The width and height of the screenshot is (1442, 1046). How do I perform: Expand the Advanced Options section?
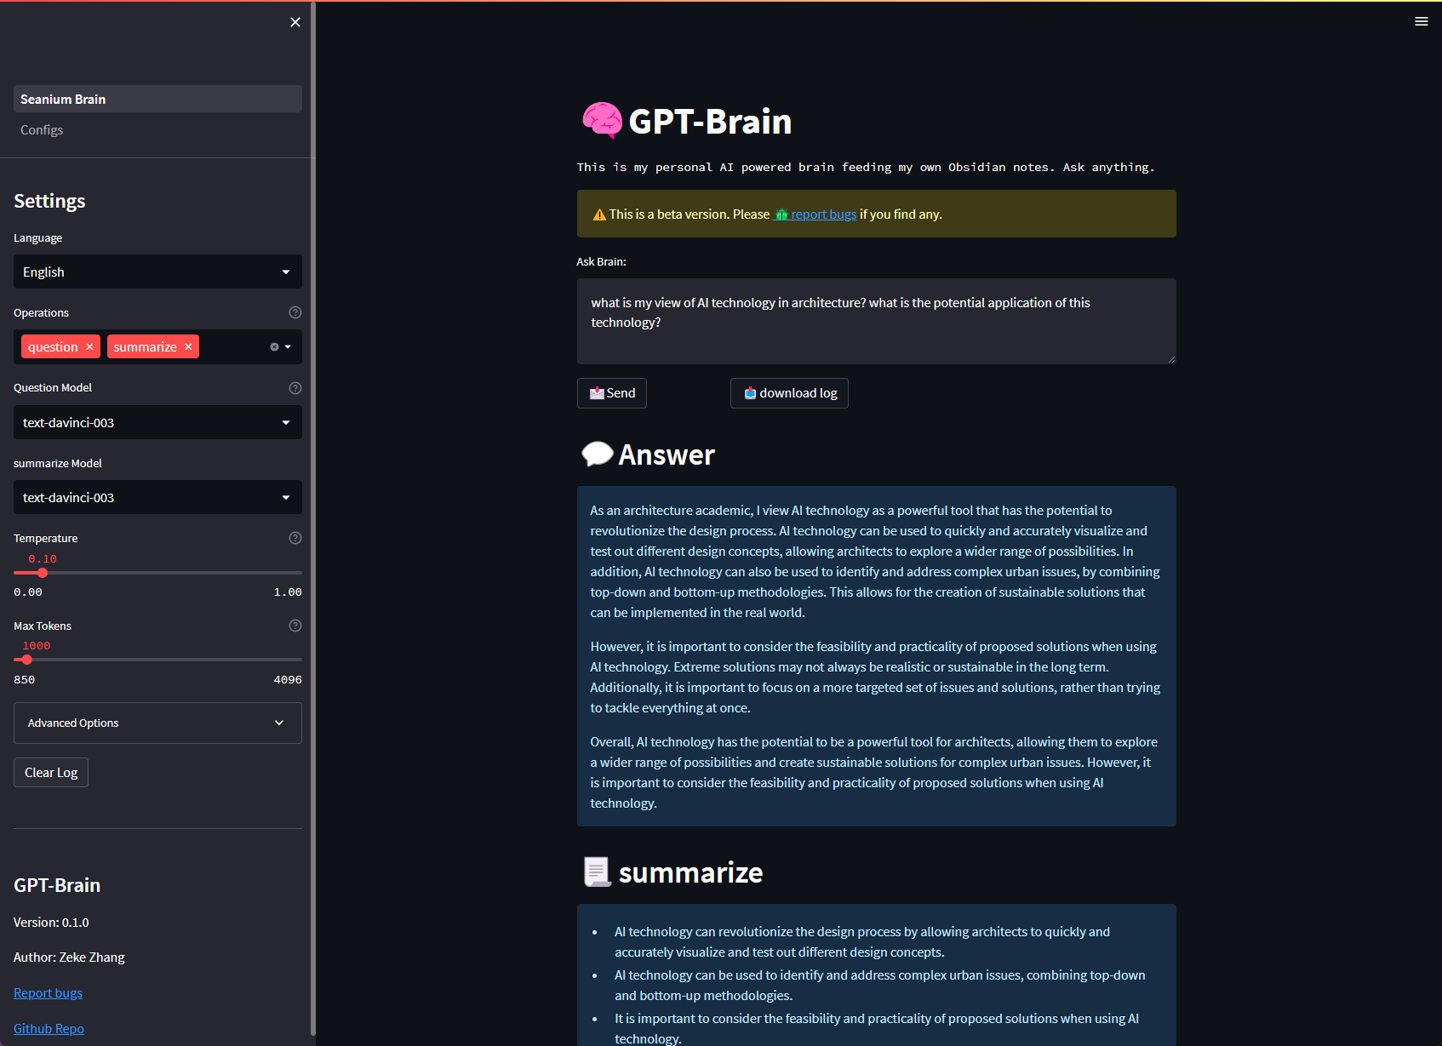pos(157,723)
